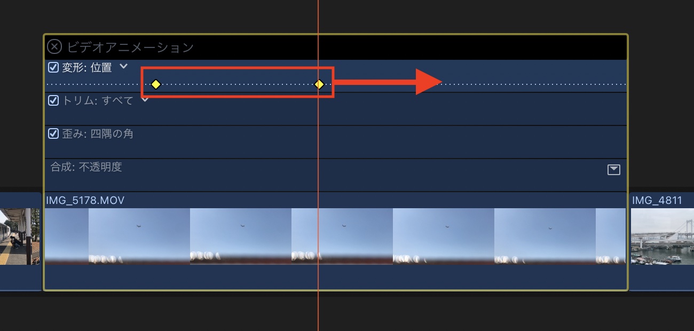Click the ビデオアニメーション title text
Viewport: 694px width, 331px height.
pyautogui.click(x=130, y=47)
